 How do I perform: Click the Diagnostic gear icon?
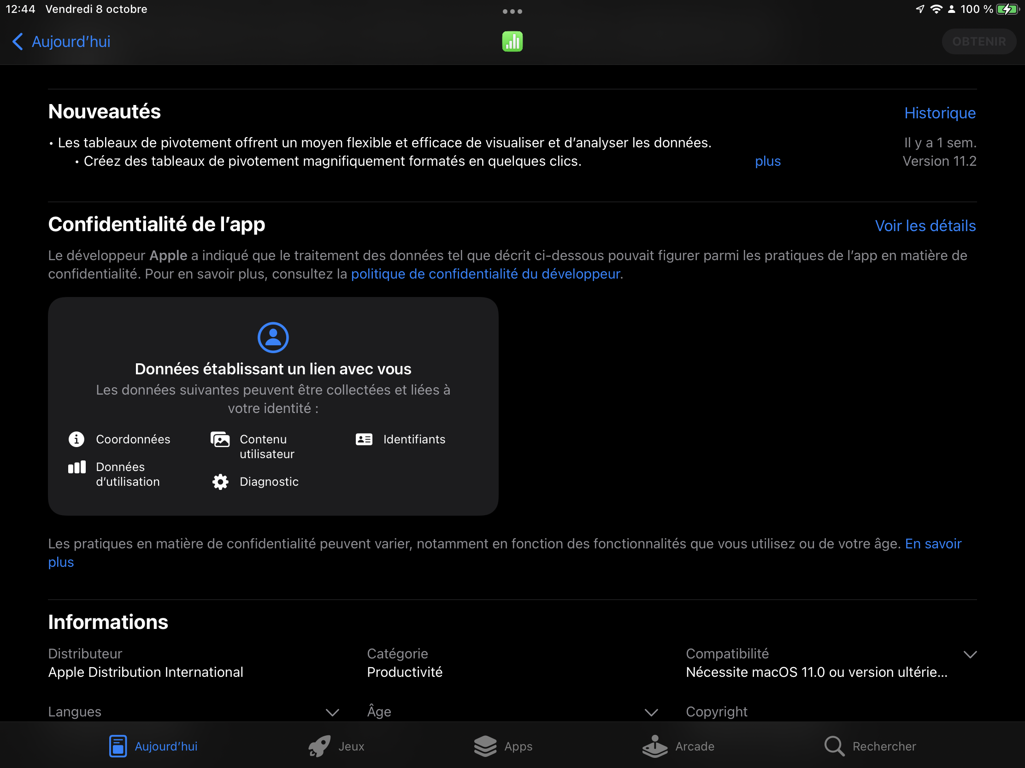[220, 482]
